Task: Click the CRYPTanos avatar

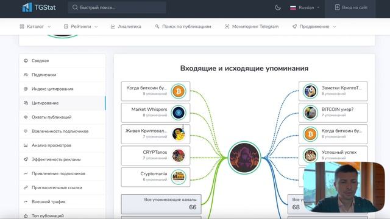Action: 179,156
